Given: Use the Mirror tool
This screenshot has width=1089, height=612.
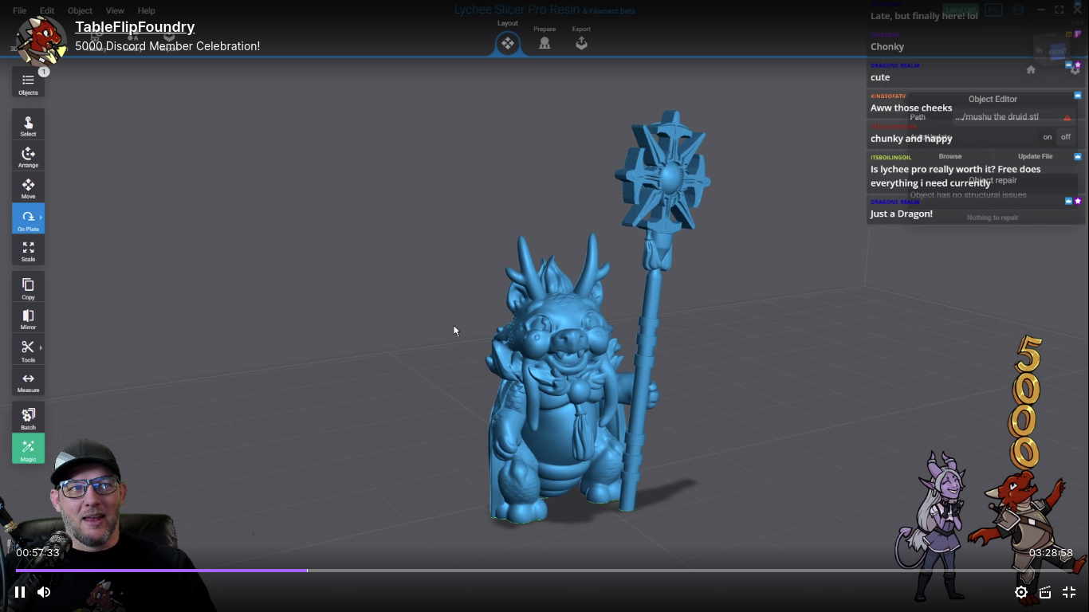Looking at the screenshot, I should coord(28,319).
